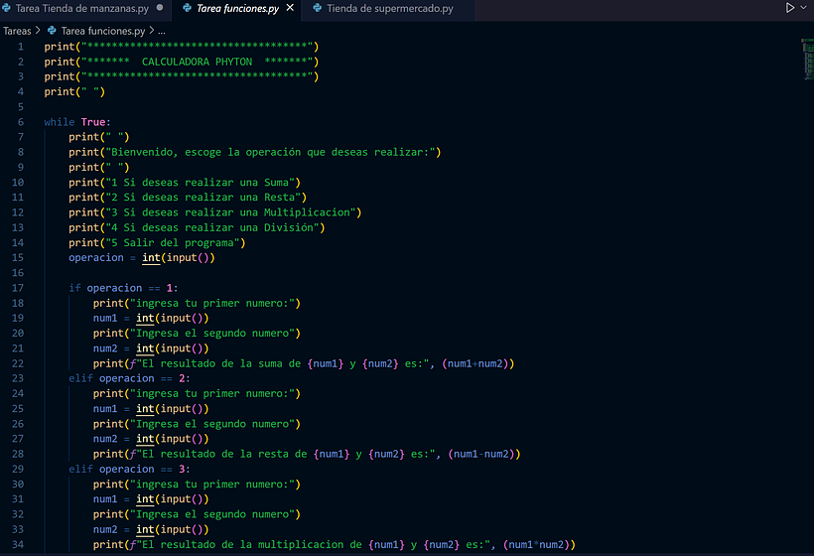Screen dimensions: 814x556
Task: Click Tareas folder in breadcrumb
Action: (17, 31)
